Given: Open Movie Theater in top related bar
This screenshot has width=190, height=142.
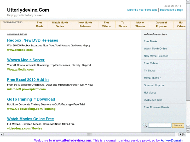Looking at the screenshot, I should 140,24.
